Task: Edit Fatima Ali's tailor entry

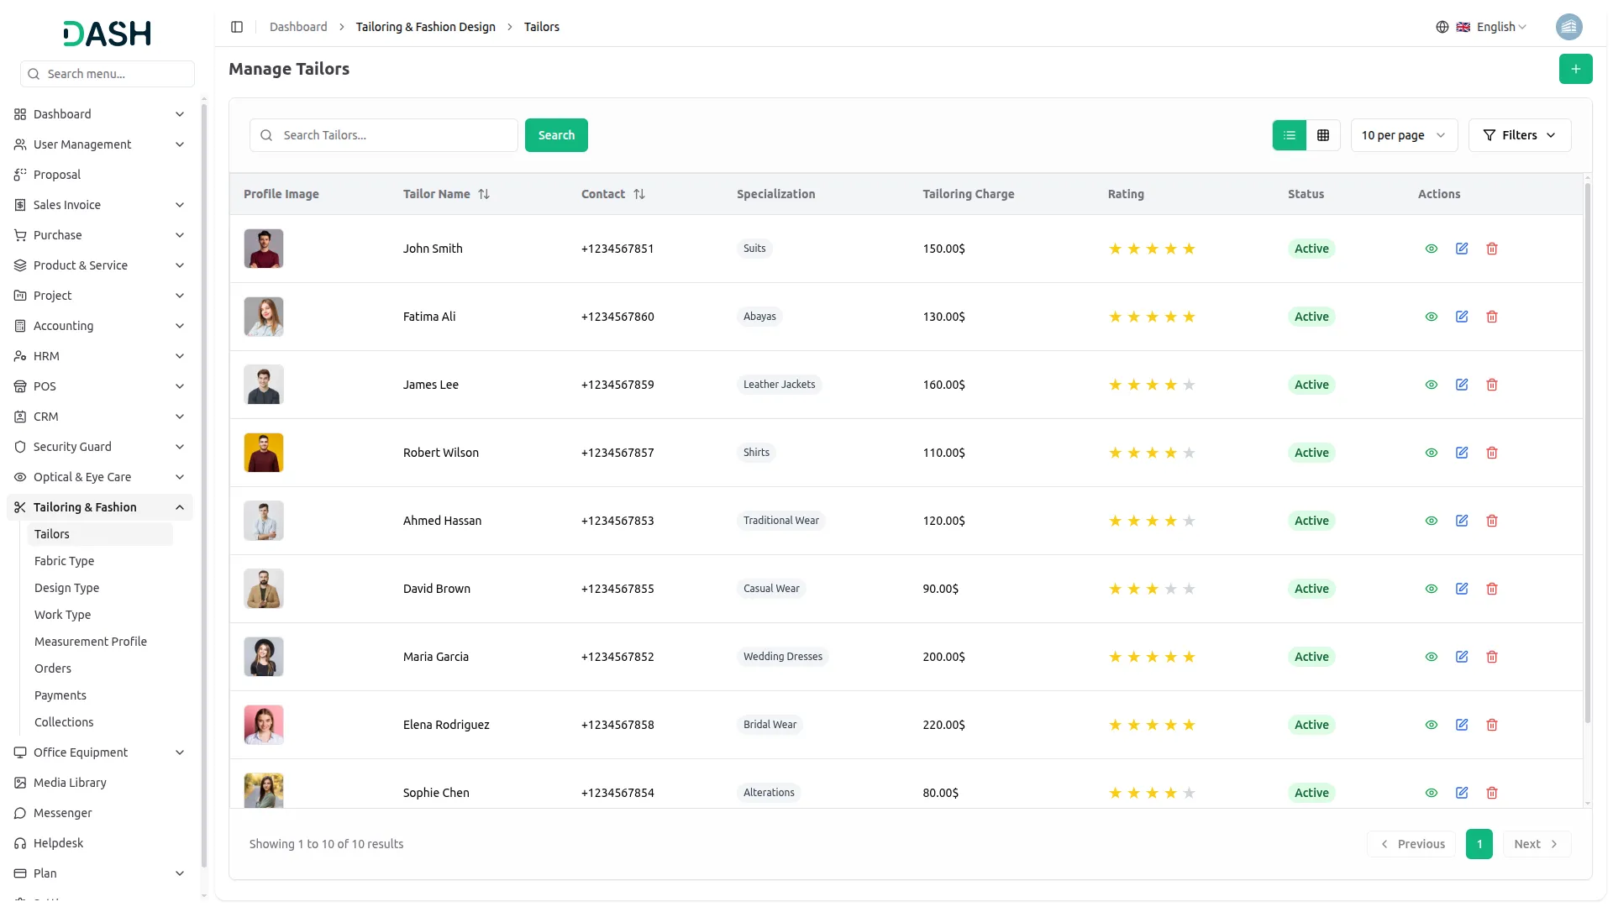Action: pos(1462,317)
